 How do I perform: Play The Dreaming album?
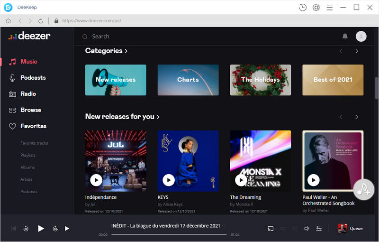(241, 180)
